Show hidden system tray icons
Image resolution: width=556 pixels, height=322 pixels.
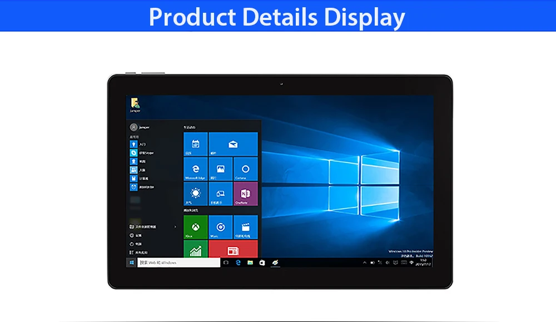(x=365, y=262)
